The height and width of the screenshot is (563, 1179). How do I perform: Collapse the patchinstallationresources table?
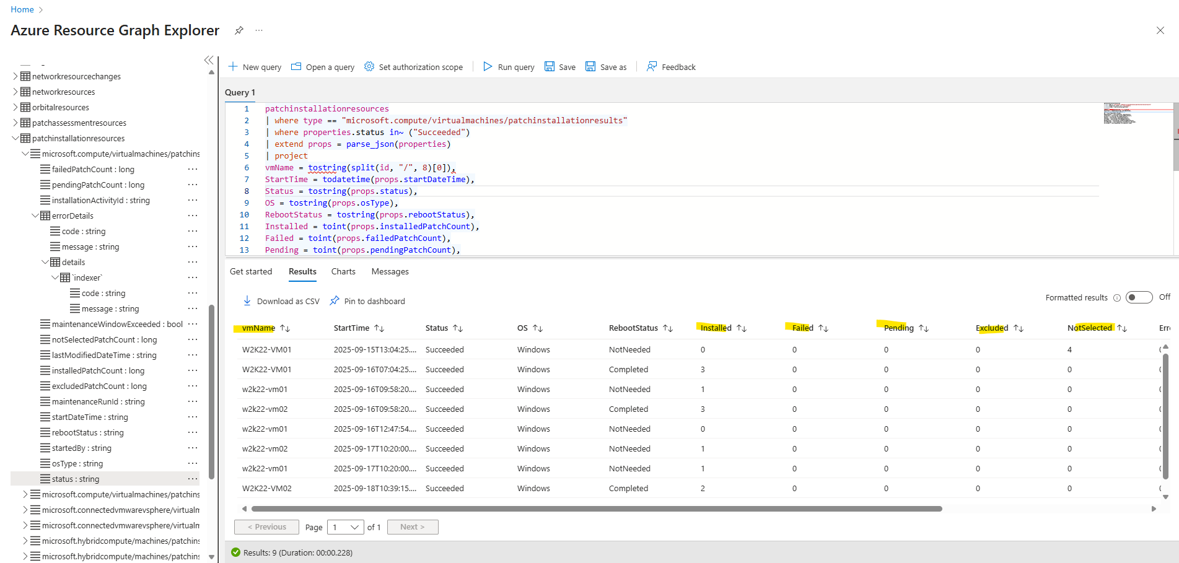15,138
